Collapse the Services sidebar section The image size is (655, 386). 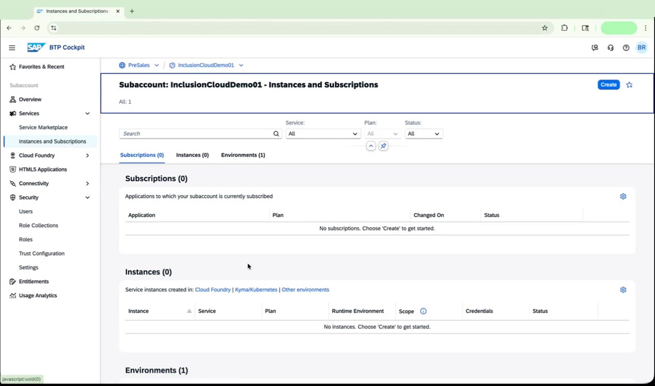(x=87, y=114)
